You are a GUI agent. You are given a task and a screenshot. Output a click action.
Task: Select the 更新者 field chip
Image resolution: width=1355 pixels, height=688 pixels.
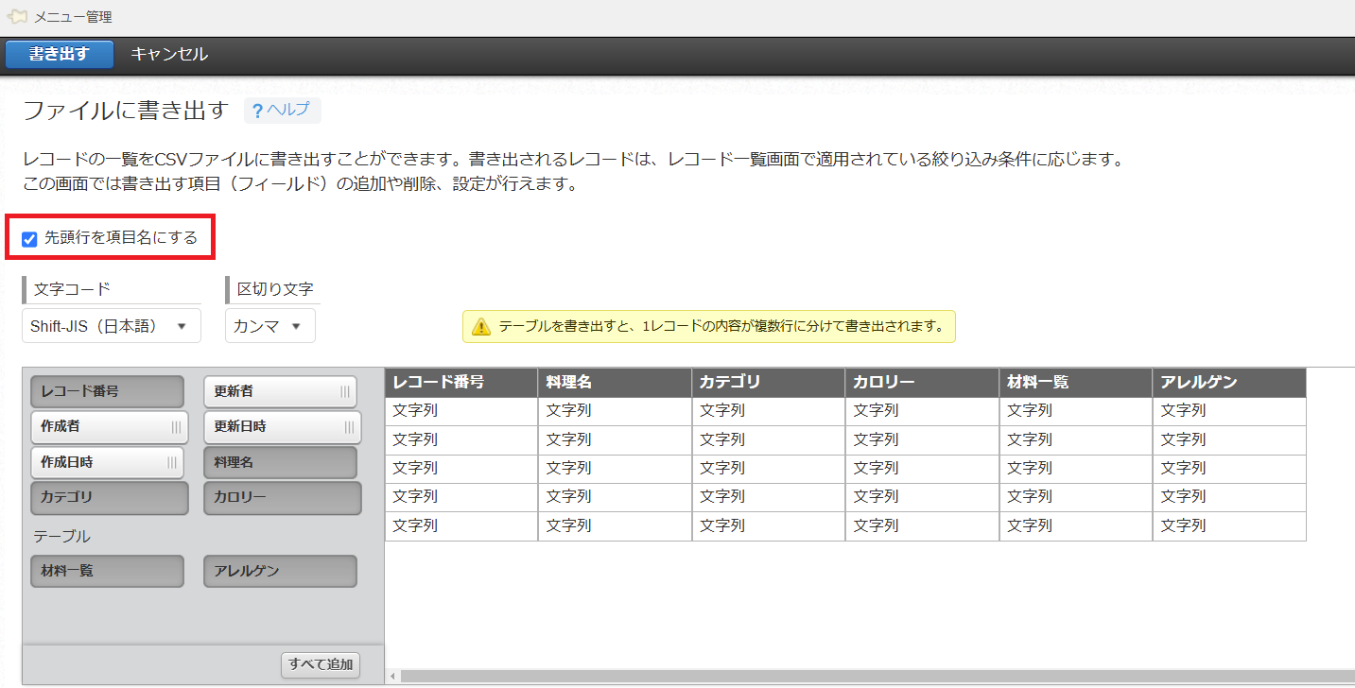[x=280, y=391]
